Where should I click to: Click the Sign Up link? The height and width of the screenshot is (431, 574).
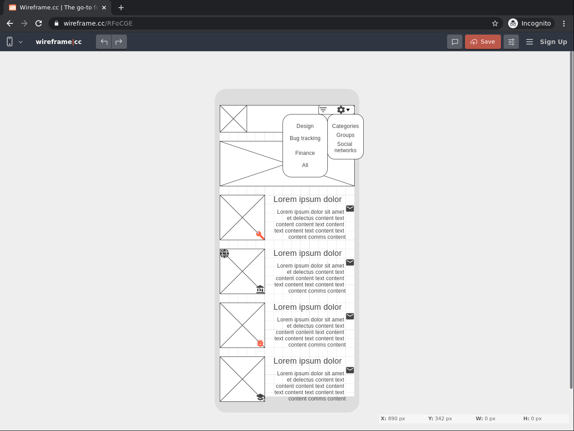coord(553,42)
